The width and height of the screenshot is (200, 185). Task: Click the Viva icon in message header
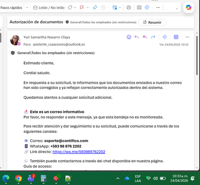[165, 37]
